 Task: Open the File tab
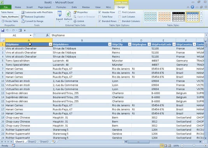pos(6,7)
